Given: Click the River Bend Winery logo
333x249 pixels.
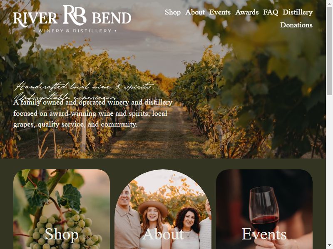Looking at the screenshot, I should 72,19.
